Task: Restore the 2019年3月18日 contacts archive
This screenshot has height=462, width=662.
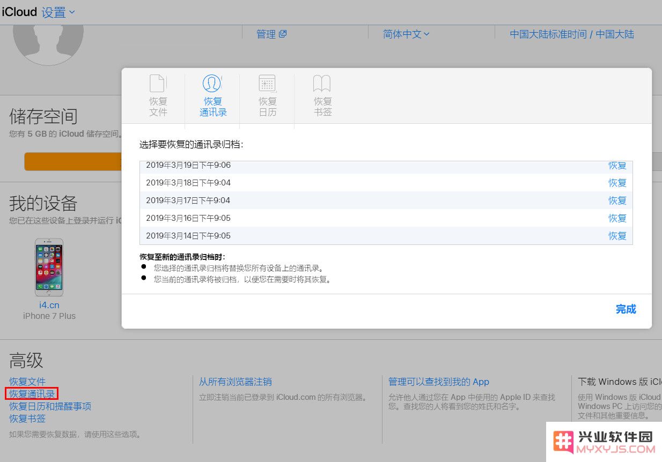Action: coord(617,183)
